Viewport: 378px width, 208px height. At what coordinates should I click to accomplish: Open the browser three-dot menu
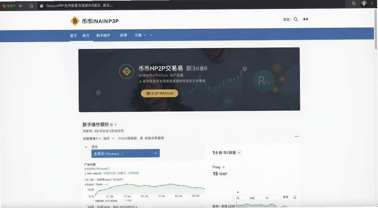pyautogui.click(x=372, y=3)
